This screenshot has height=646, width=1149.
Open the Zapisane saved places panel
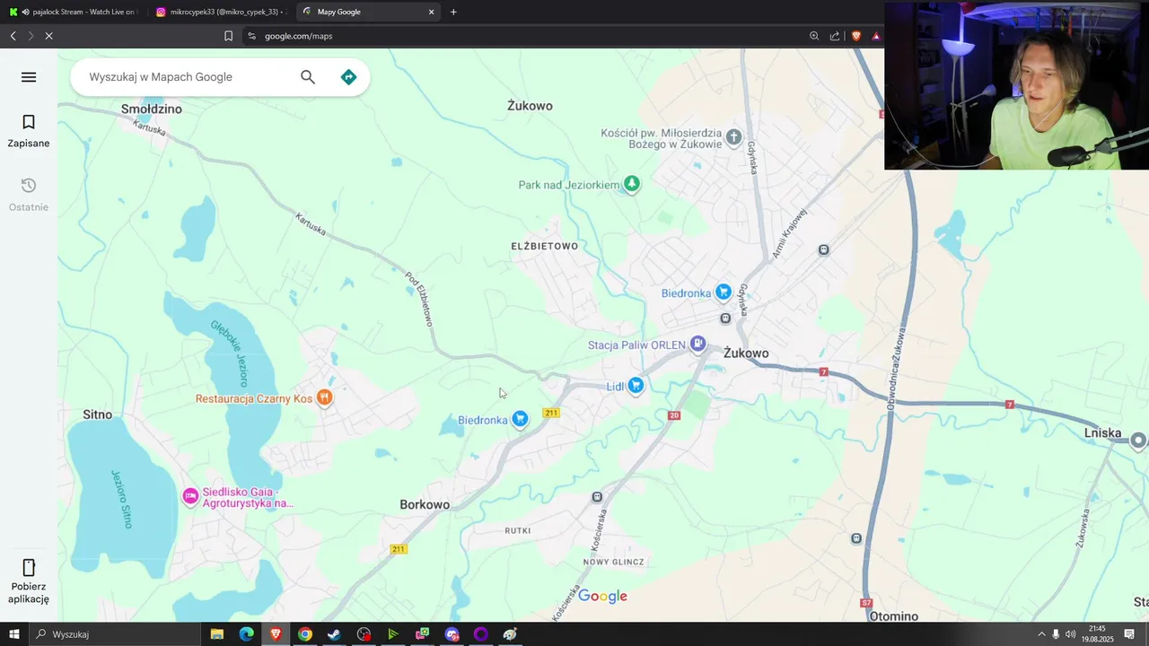29,131
